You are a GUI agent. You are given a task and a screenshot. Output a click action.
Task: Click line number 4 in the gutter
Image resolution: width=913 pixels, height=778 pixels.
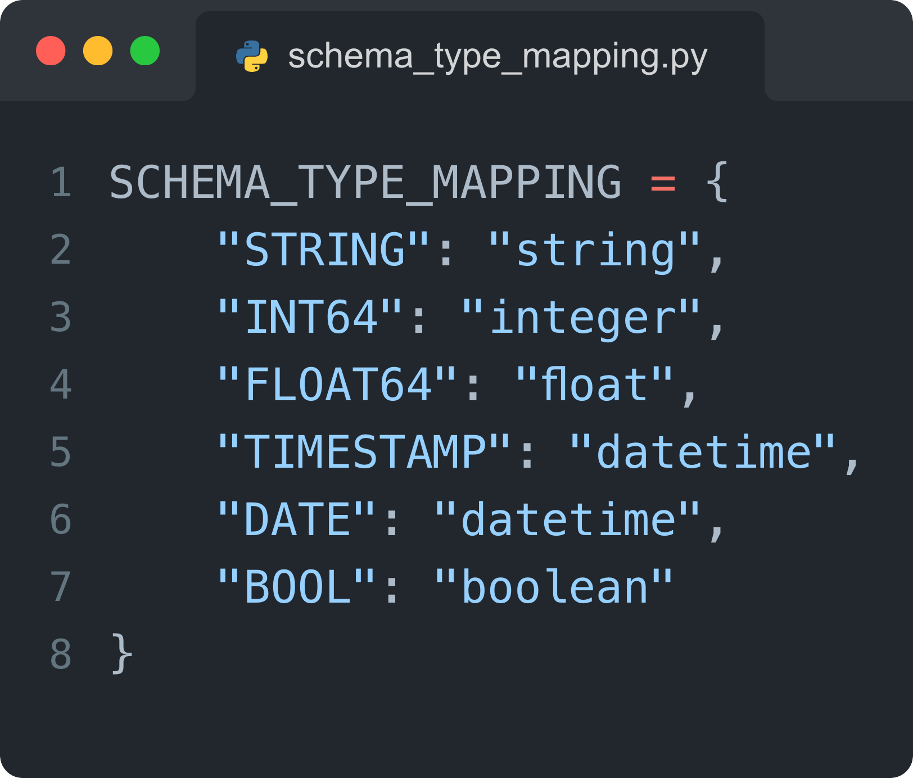[x=61, y=385]
